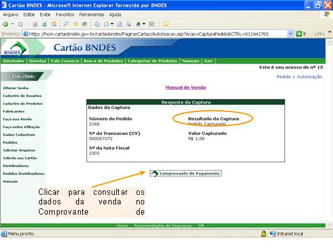Click Manuais at bottom of sidebar
Viewport: 333px width, 249px height.
click(x=10, y=181)
